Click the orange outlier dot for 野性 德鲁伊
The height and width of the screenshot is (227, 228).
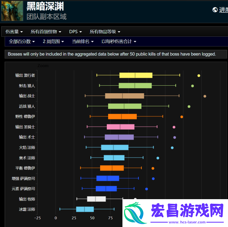pyautogui.click(x=182, y=117)
